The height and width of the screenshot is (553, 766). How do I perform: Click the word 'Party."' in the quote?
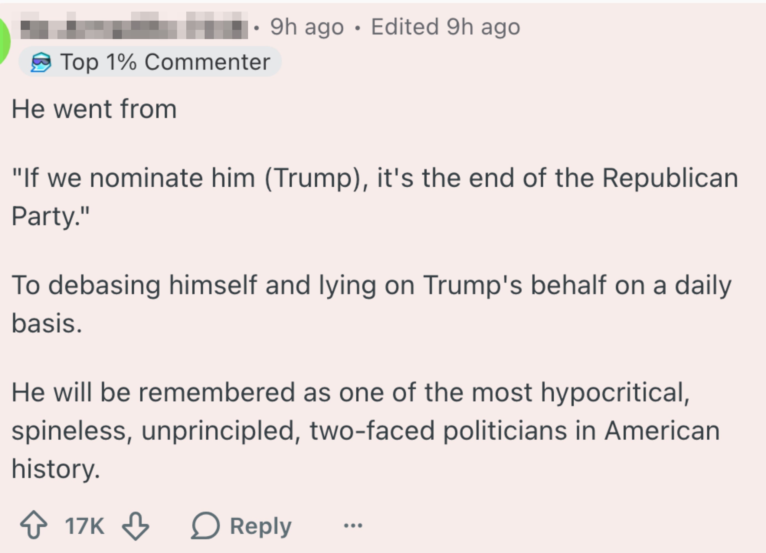pyautogui.click(x=51, y=216)
